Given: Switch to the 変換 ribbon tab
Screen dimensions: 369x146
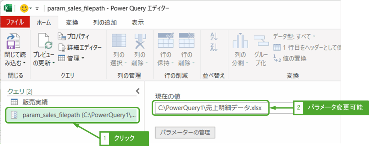Looking at the screenshot, I should (72, 23).
